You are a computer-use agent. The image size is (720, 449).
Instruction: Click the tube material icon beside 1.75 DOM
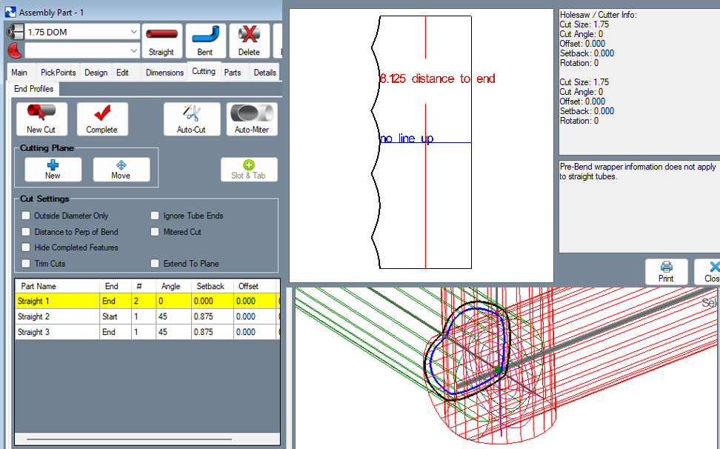pos(15,32)
